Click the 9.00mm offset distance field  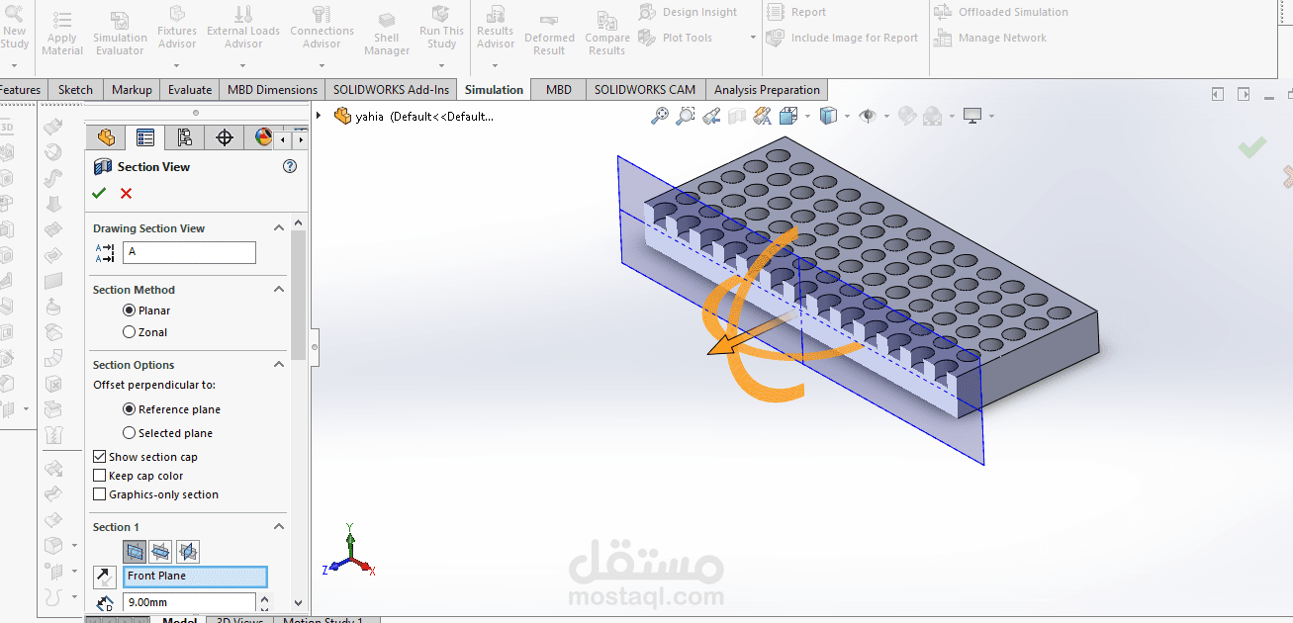(189, 602)
